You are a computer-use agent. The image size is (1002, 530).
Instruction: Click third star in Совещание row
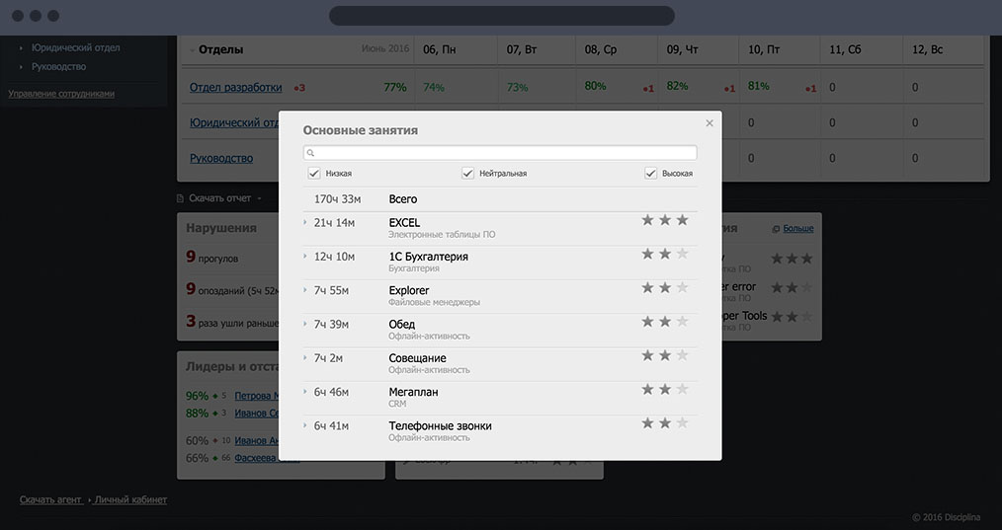click(x=682, y=355)
